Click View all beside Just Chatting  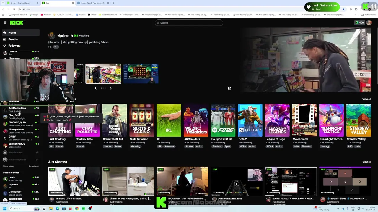[x=366, y=162]
